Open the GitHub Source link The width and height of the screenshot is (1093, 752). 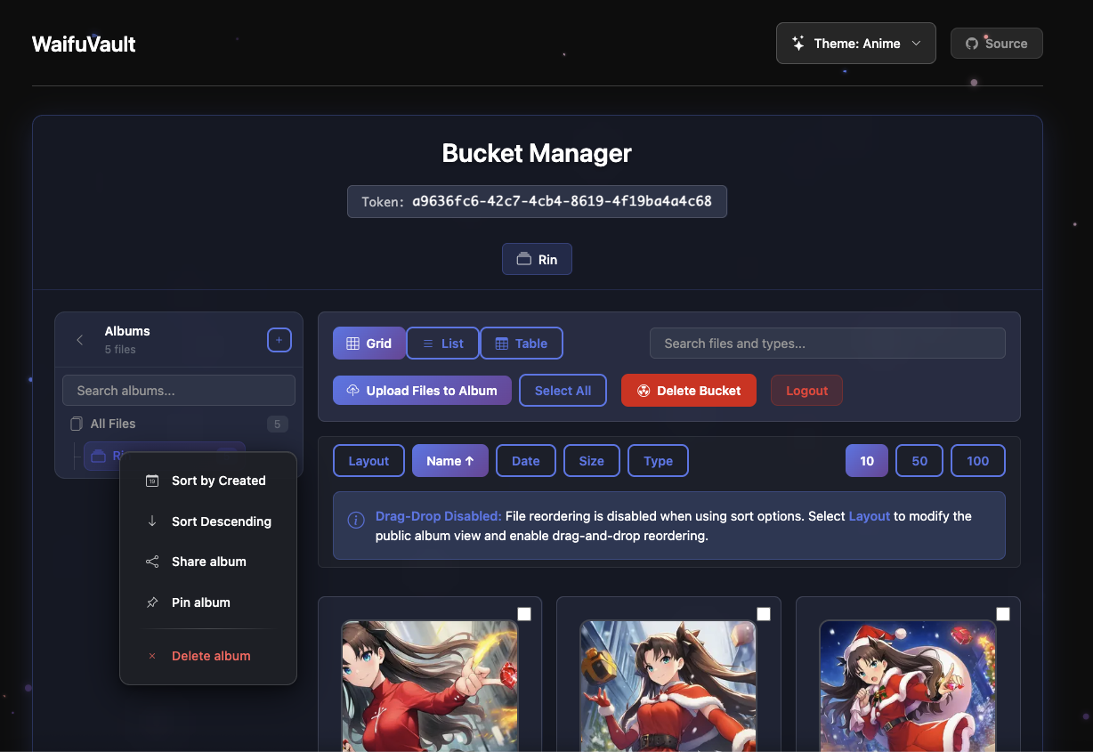click(996, 43)
